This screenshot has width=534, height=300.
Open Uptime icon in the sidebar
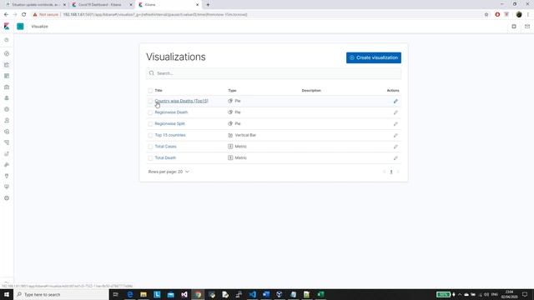(x=7, y=153)
